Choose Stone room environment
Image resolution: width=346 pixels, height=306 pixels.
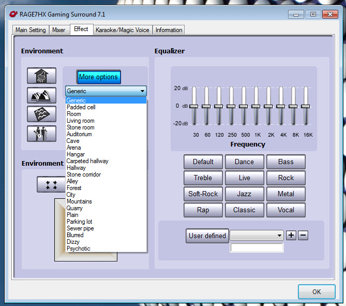point(106,127)
